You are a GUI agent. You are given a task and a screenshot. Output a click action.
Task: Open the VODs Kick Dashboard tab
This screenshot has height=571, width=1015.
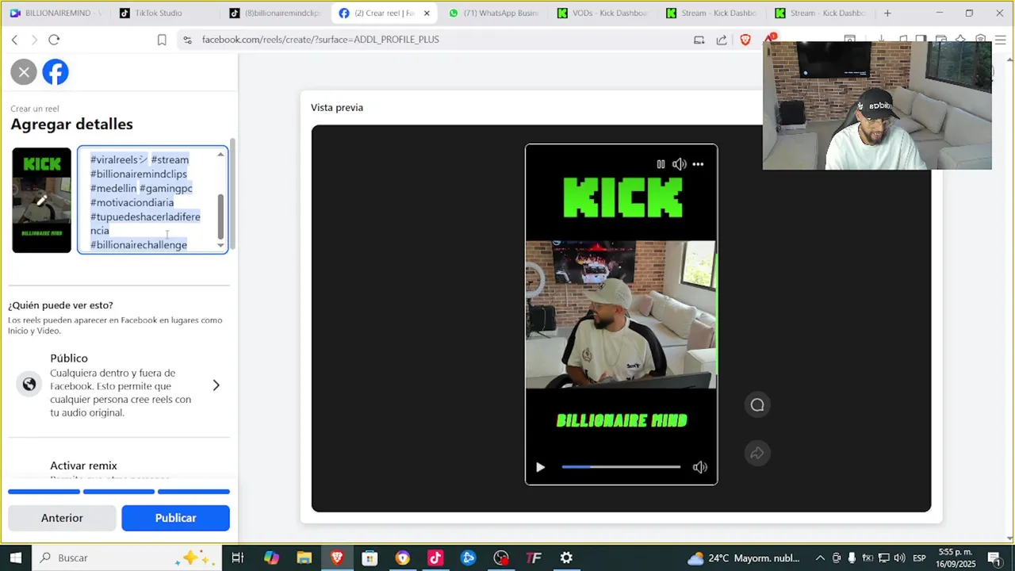click(x=601, y=13)
